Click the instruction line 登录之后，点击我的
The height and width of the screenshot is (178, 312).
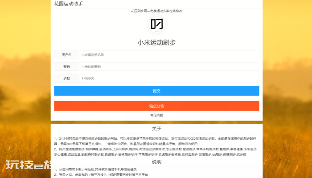pyautogui.click(x=101, y=175)
